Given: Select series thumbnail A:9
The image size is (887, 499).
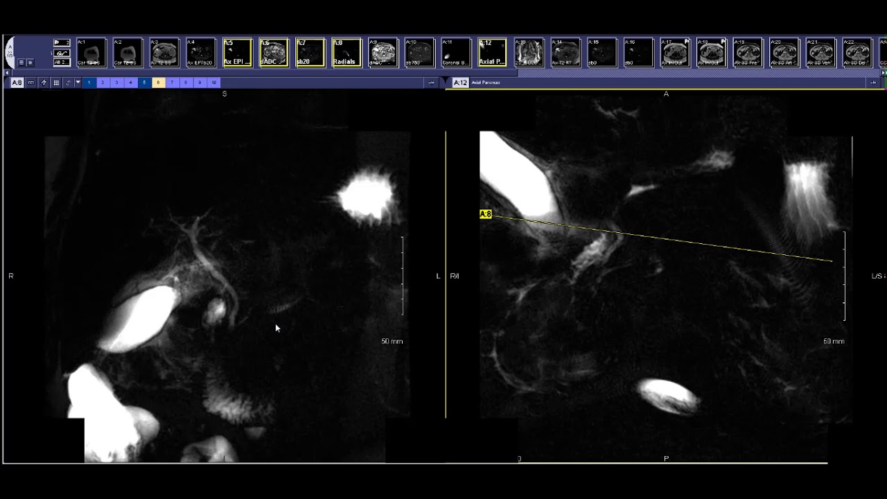Looking at the screenshot, I should pyautogui.click(x=383, y=53).
